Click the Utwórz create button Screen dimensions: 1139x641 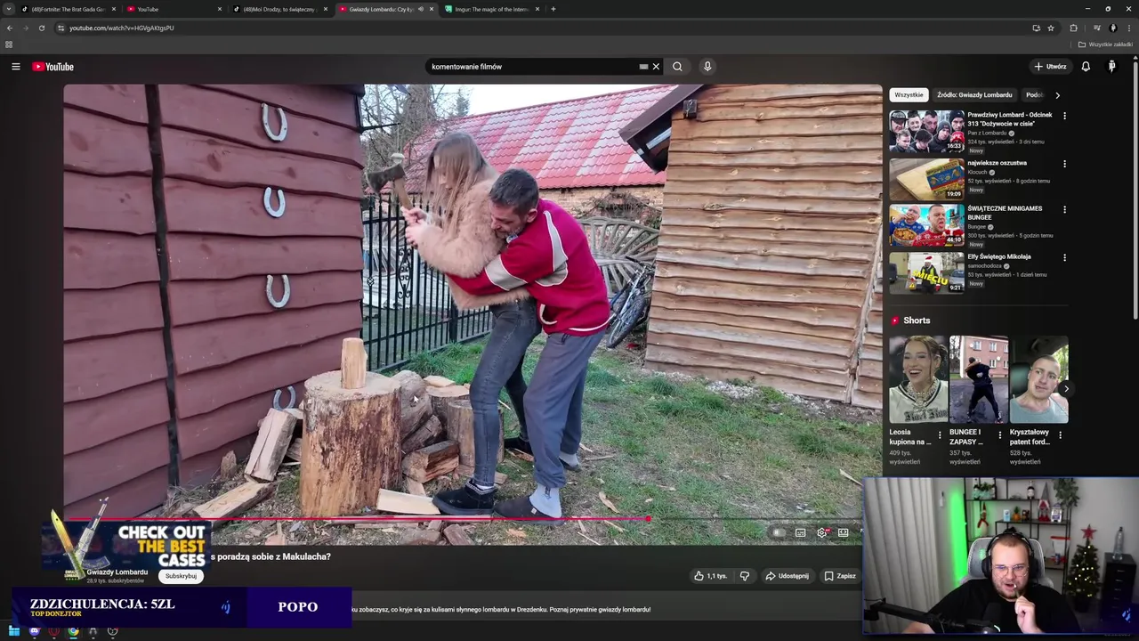coord(1050,67)
